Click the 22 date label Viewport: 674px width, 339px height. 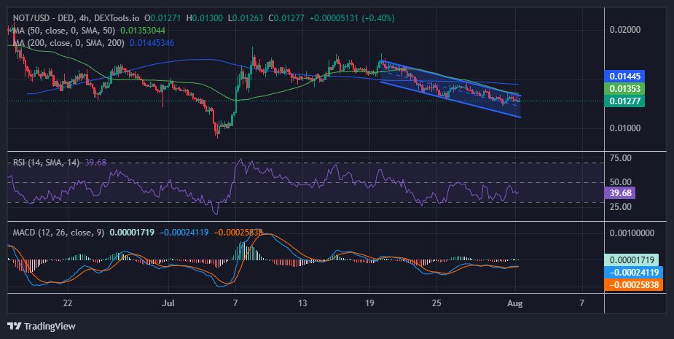pos(67,303)
